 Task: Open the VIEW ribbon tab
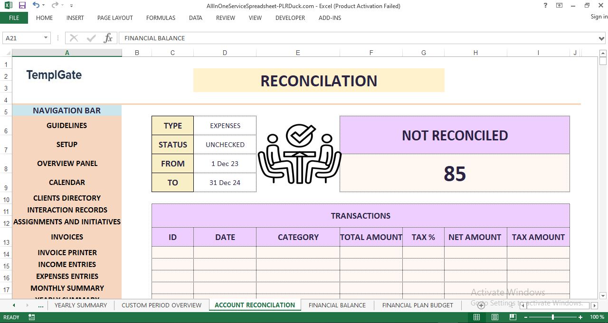(x=255, y=18)
